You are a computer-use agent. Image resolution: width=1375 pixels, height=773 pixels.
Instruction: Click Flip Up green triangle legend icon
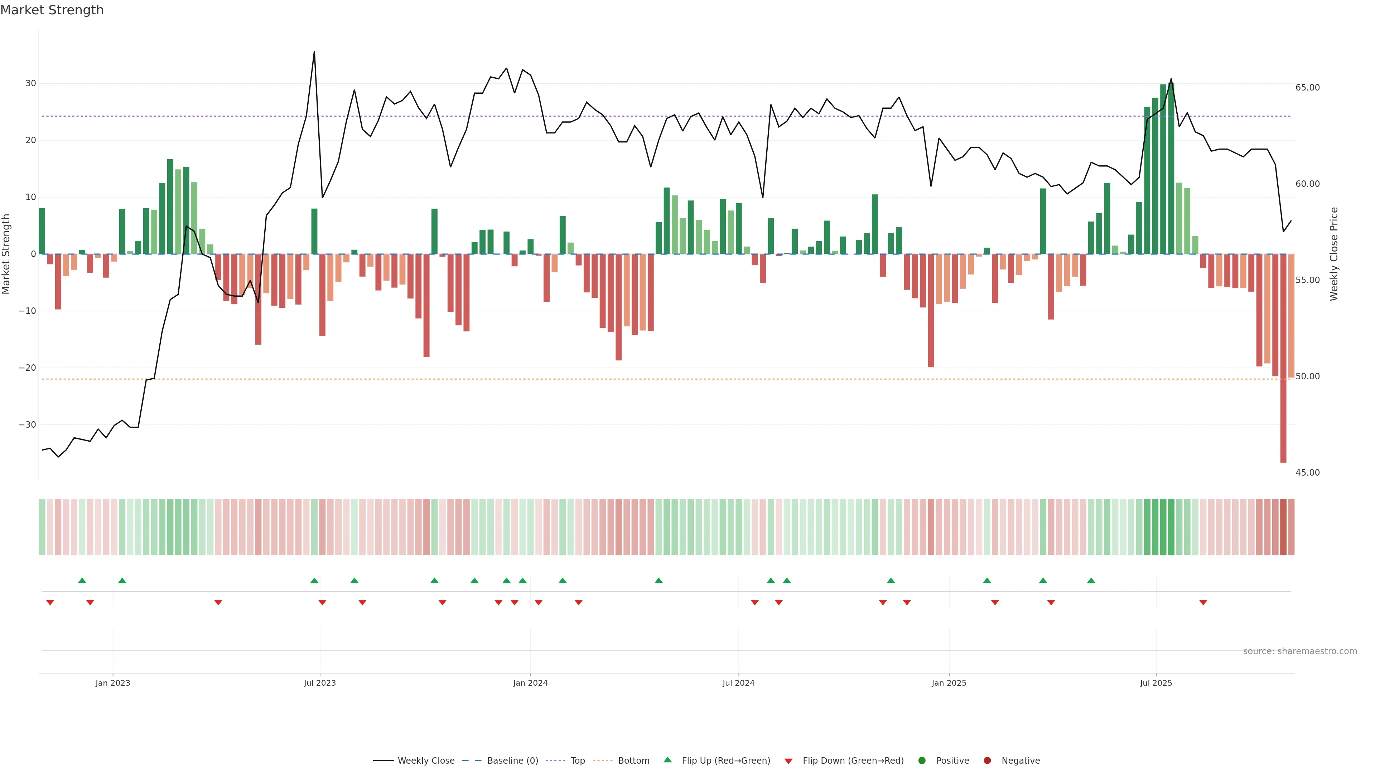pyautogui.click(x=667, y=760)
